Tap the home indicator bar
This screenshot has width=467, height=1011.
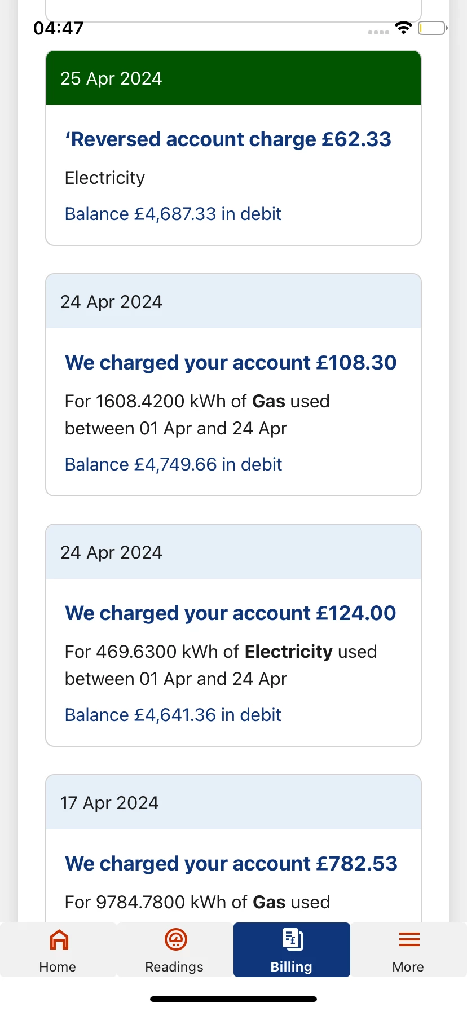[233, 999]
